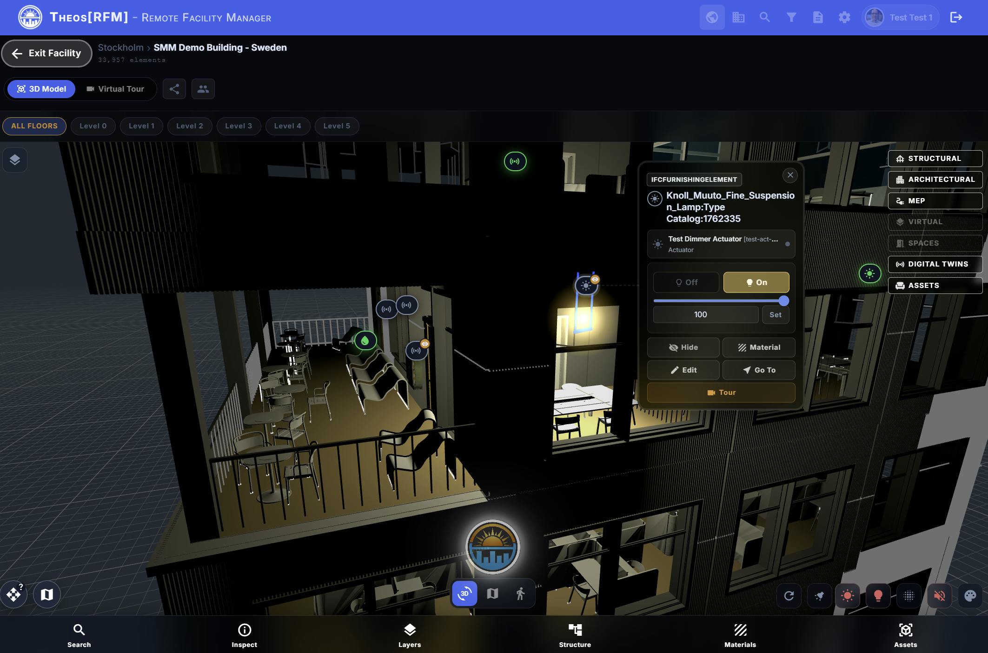Toggle the SPACES layer
The image size is (988, 653).
(935, 243)
